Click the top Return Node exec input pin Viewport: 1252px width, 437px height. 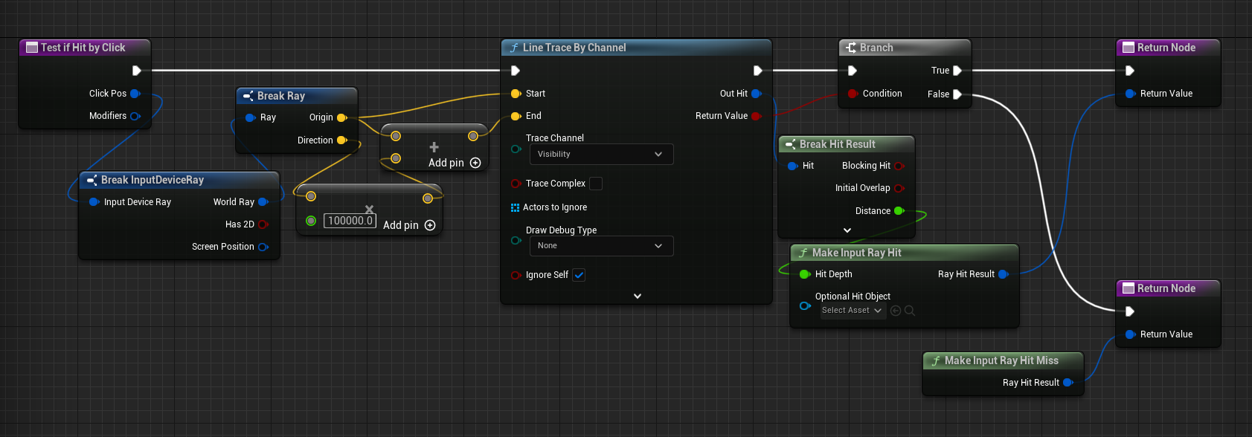pyautogui.click(x=1130, y=71)
